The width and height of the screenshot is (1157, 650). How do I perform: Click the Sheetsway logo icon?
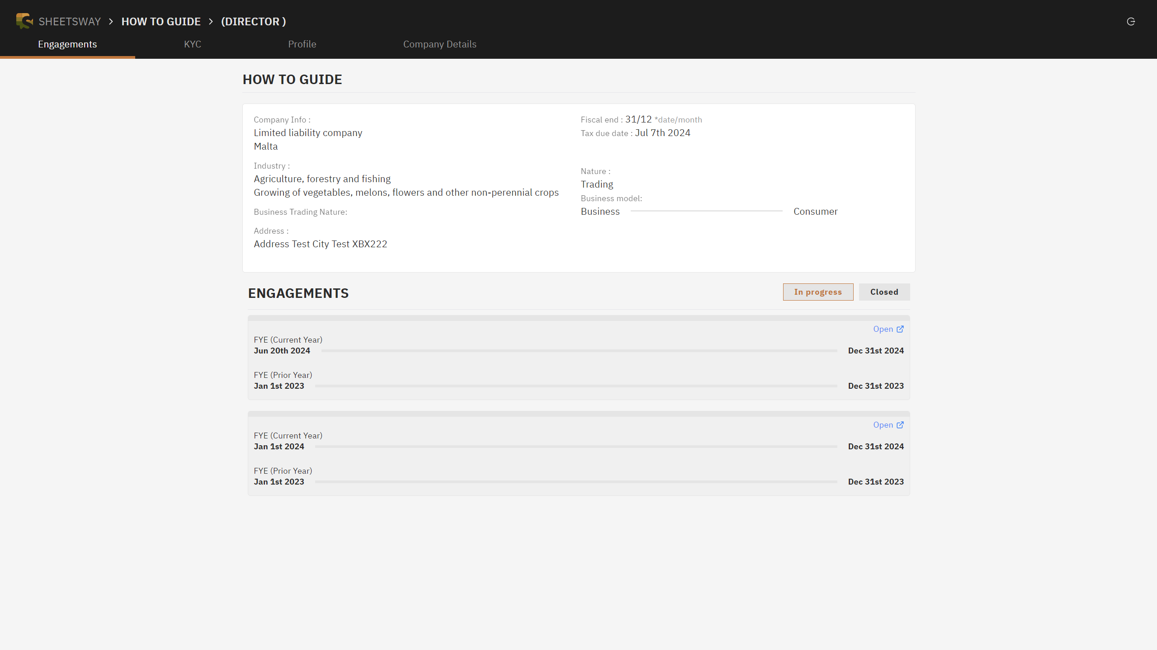[24, 21]
